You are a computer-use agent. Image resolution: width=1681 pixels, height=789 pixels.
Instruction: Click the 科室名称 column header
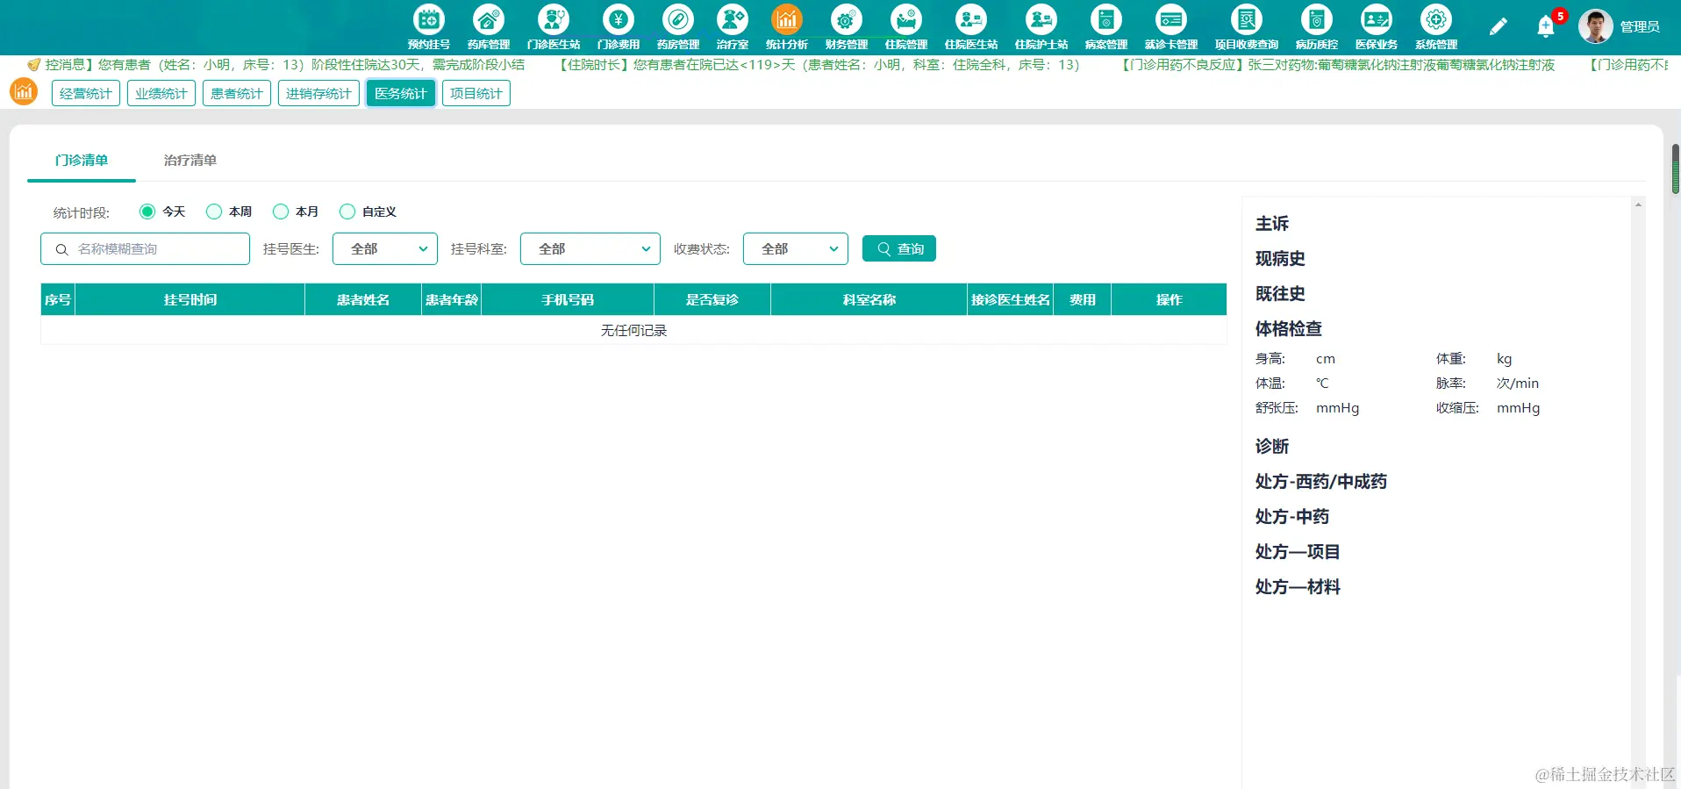869,299
